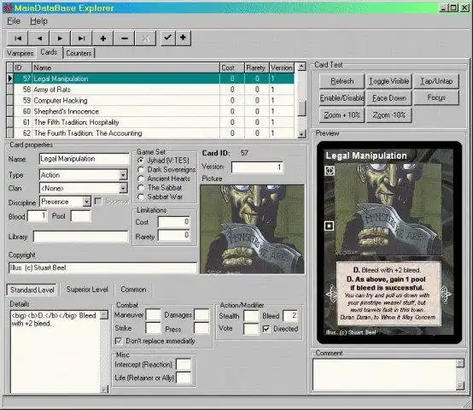Select the Standard Level tab

click(x=32, y=290)
